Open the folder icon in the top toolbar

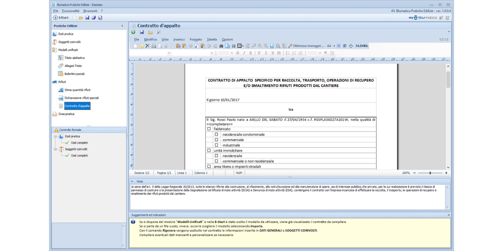coord(80,18)
